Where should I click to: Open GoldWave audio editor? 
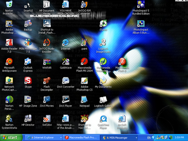pos(65,61)
